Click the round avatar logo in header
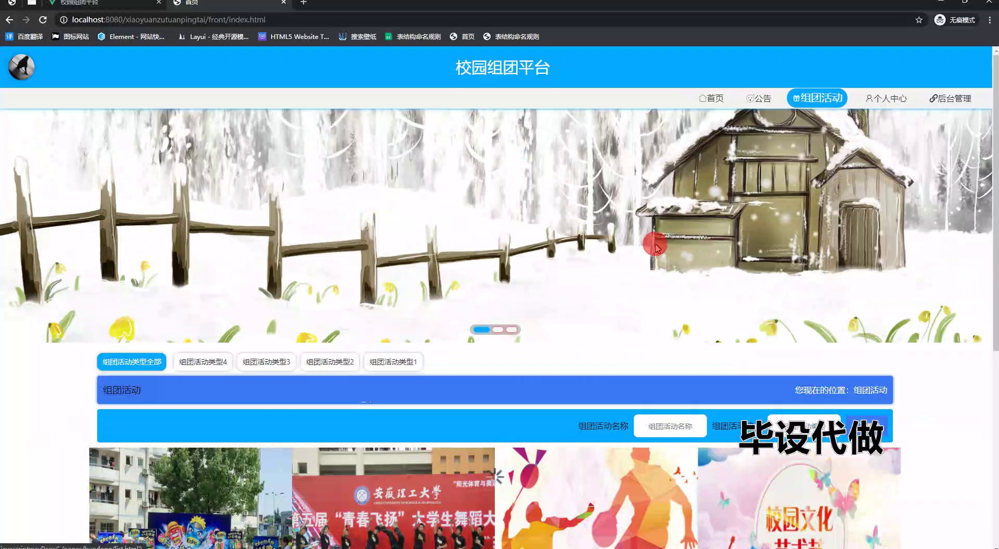Viewport: 999px width, 549px height. click(x=21, y=67)
